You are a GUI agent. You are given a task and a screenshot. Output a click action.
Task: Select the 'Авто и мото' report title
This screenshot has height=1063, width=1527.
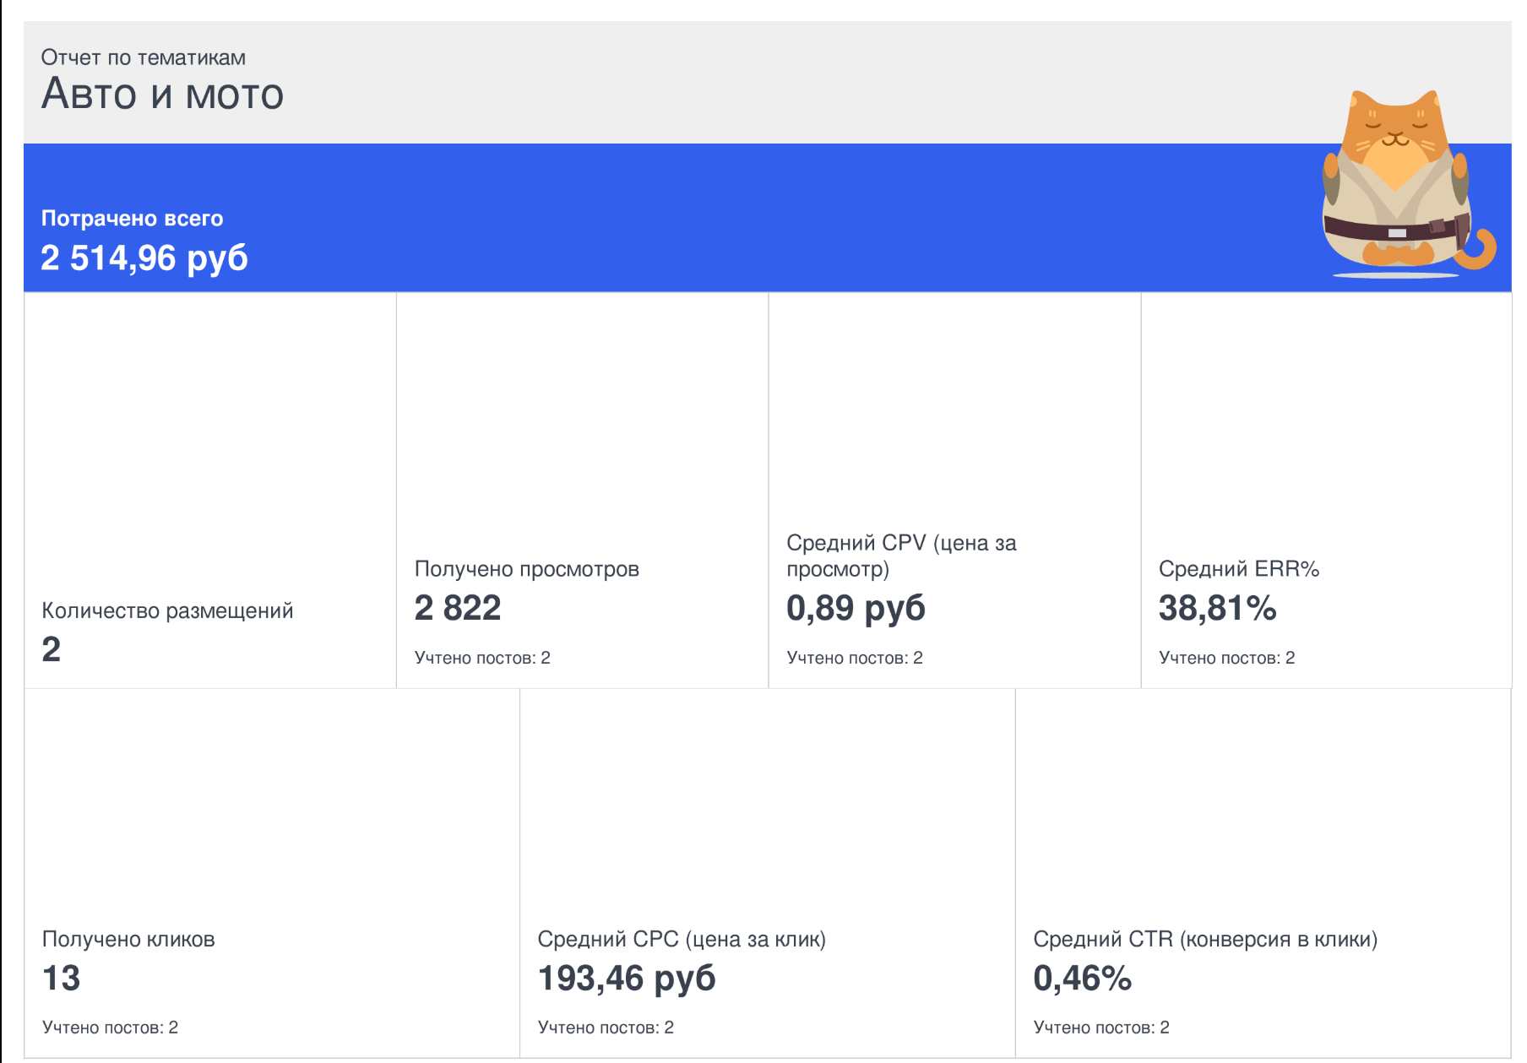[162, 93]
